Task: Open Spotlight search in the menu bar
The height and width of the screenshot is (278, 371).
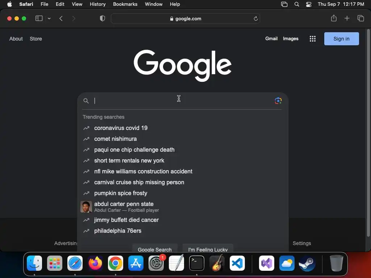Action: tap(297, 4)
